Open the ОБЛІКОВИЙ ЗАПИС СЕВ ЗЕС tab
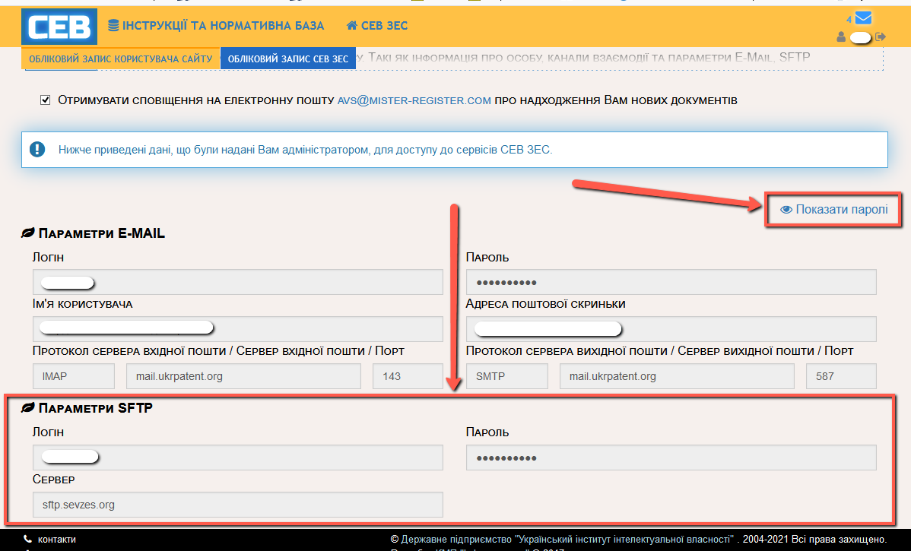The image size is (911, 551). click(x=287, y=57)
